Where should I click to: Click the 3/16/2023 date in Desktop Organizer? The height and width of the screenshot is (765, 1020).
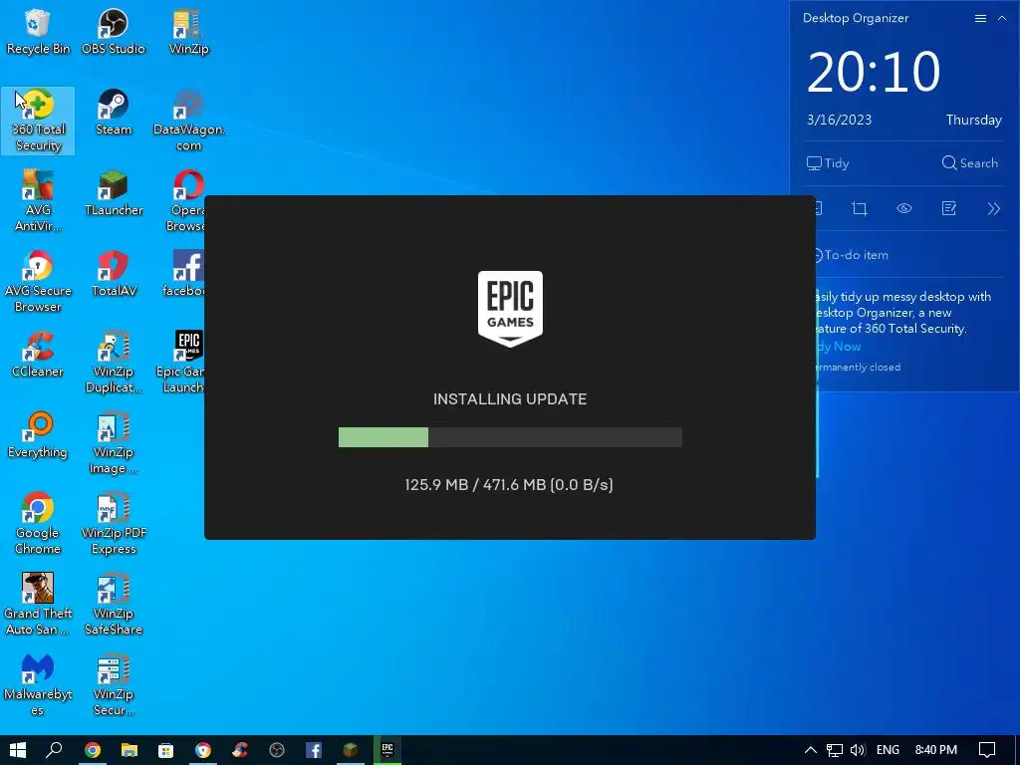[839, 120]
